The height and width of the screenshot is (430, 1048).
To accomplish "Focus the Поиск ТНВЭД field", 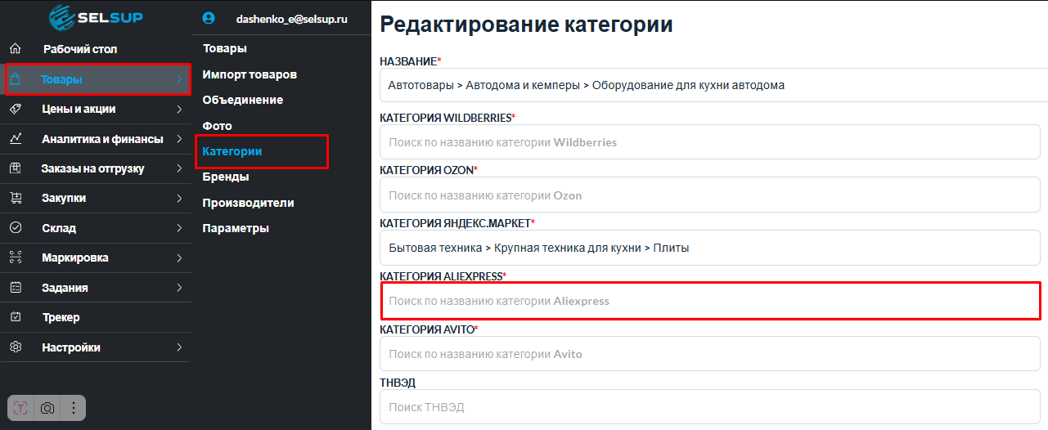I will [710, 406].
